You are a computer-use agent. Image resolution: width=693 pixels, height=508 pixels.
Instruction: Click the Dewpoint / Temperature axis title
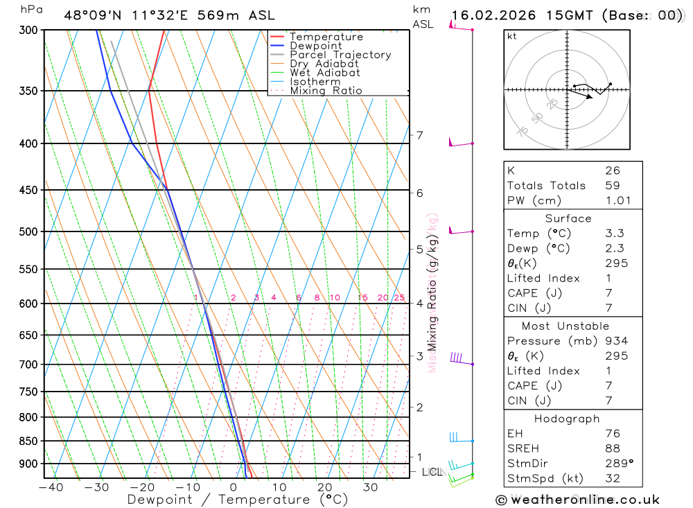(238, 500)
